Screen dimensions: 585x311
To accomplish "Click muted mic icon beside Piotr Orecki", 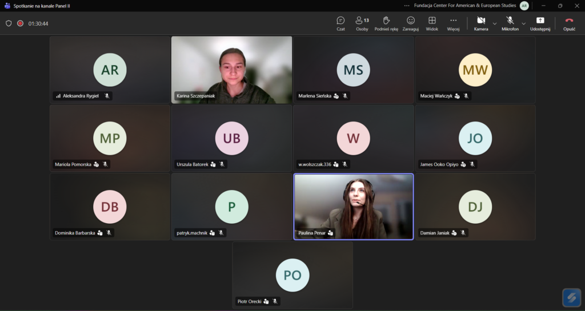I will coord(275,301).
